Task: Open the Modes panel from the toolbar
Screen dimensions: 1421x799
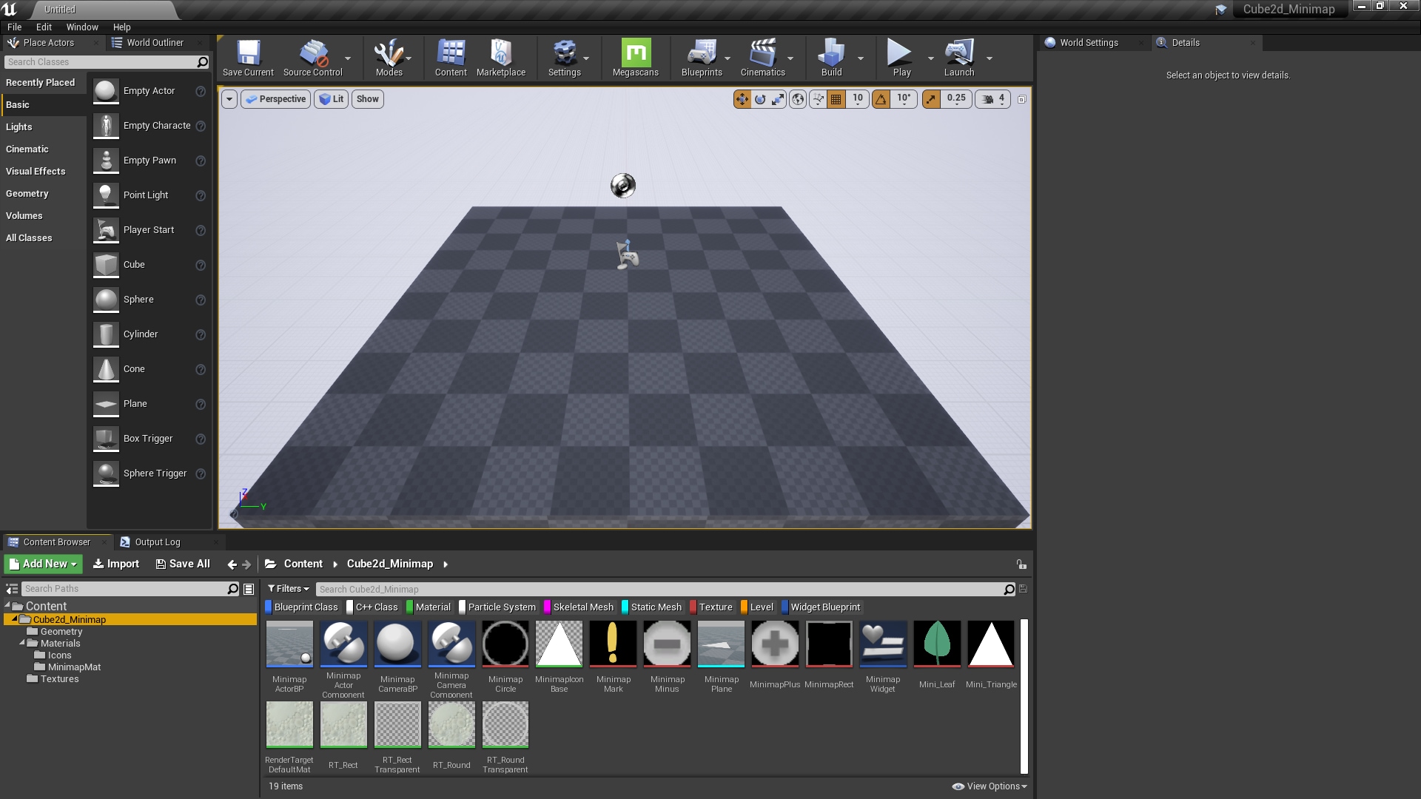Action: (389, 58)
